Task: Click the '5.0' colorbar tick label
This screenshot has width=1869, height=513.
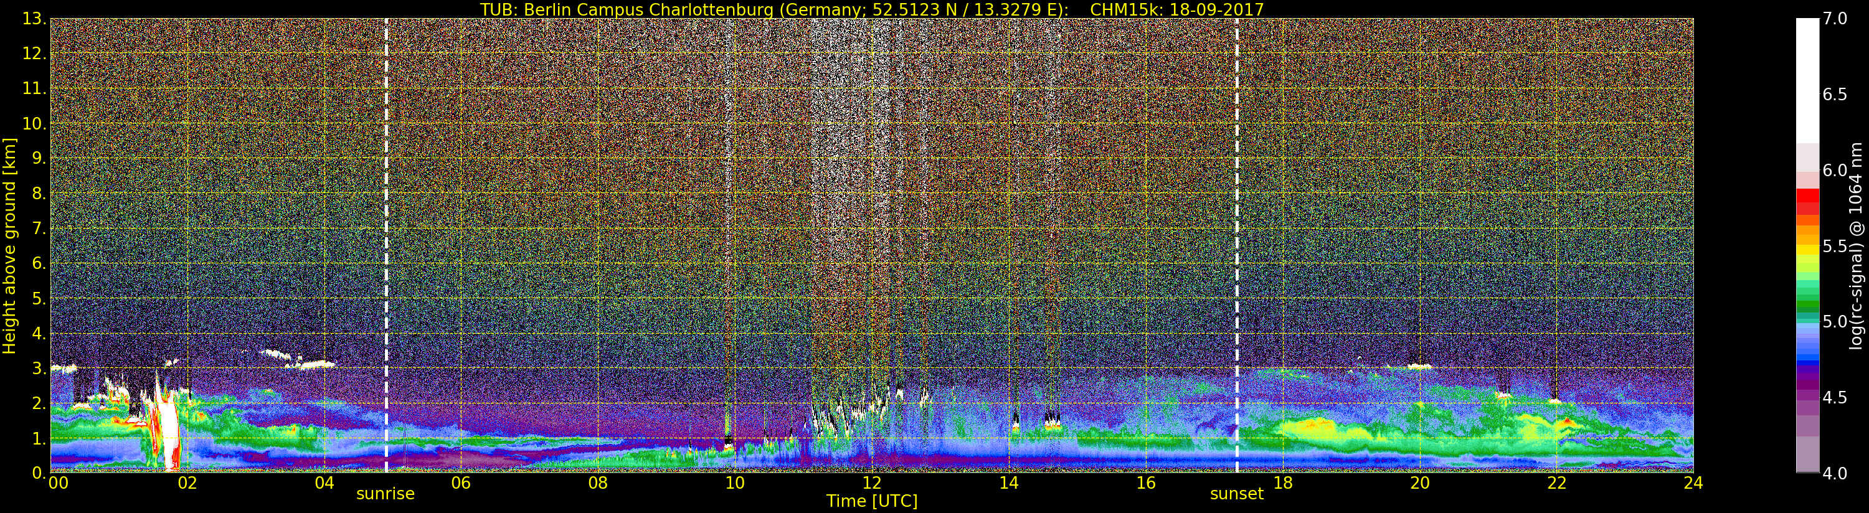Action: coord(1834,321)
